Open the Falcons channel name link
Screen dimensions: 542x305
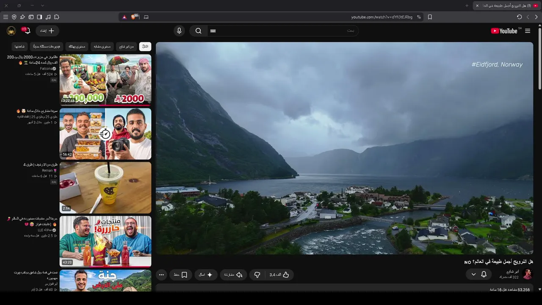46,68
